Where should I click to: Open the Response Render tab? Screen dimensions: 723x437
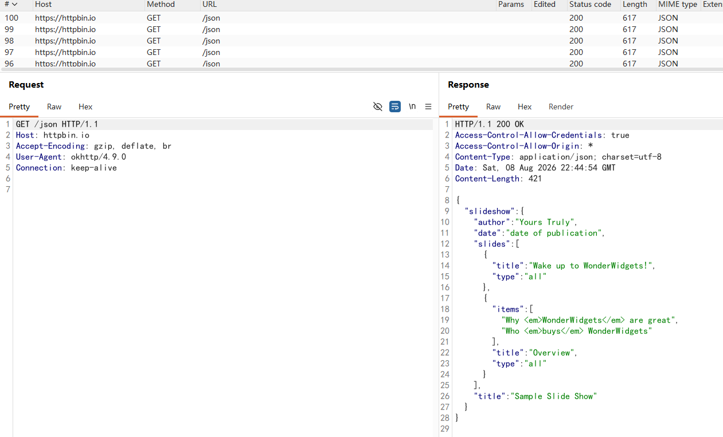561,107
